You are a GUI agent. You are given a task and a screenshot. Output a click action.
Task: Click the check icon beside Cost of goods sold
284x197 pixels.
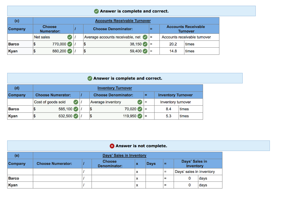[76, 102]
